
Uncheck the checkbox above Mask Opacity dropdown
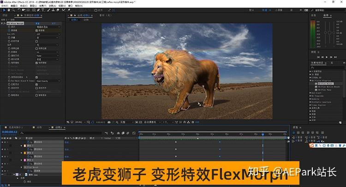pos(36,77)
